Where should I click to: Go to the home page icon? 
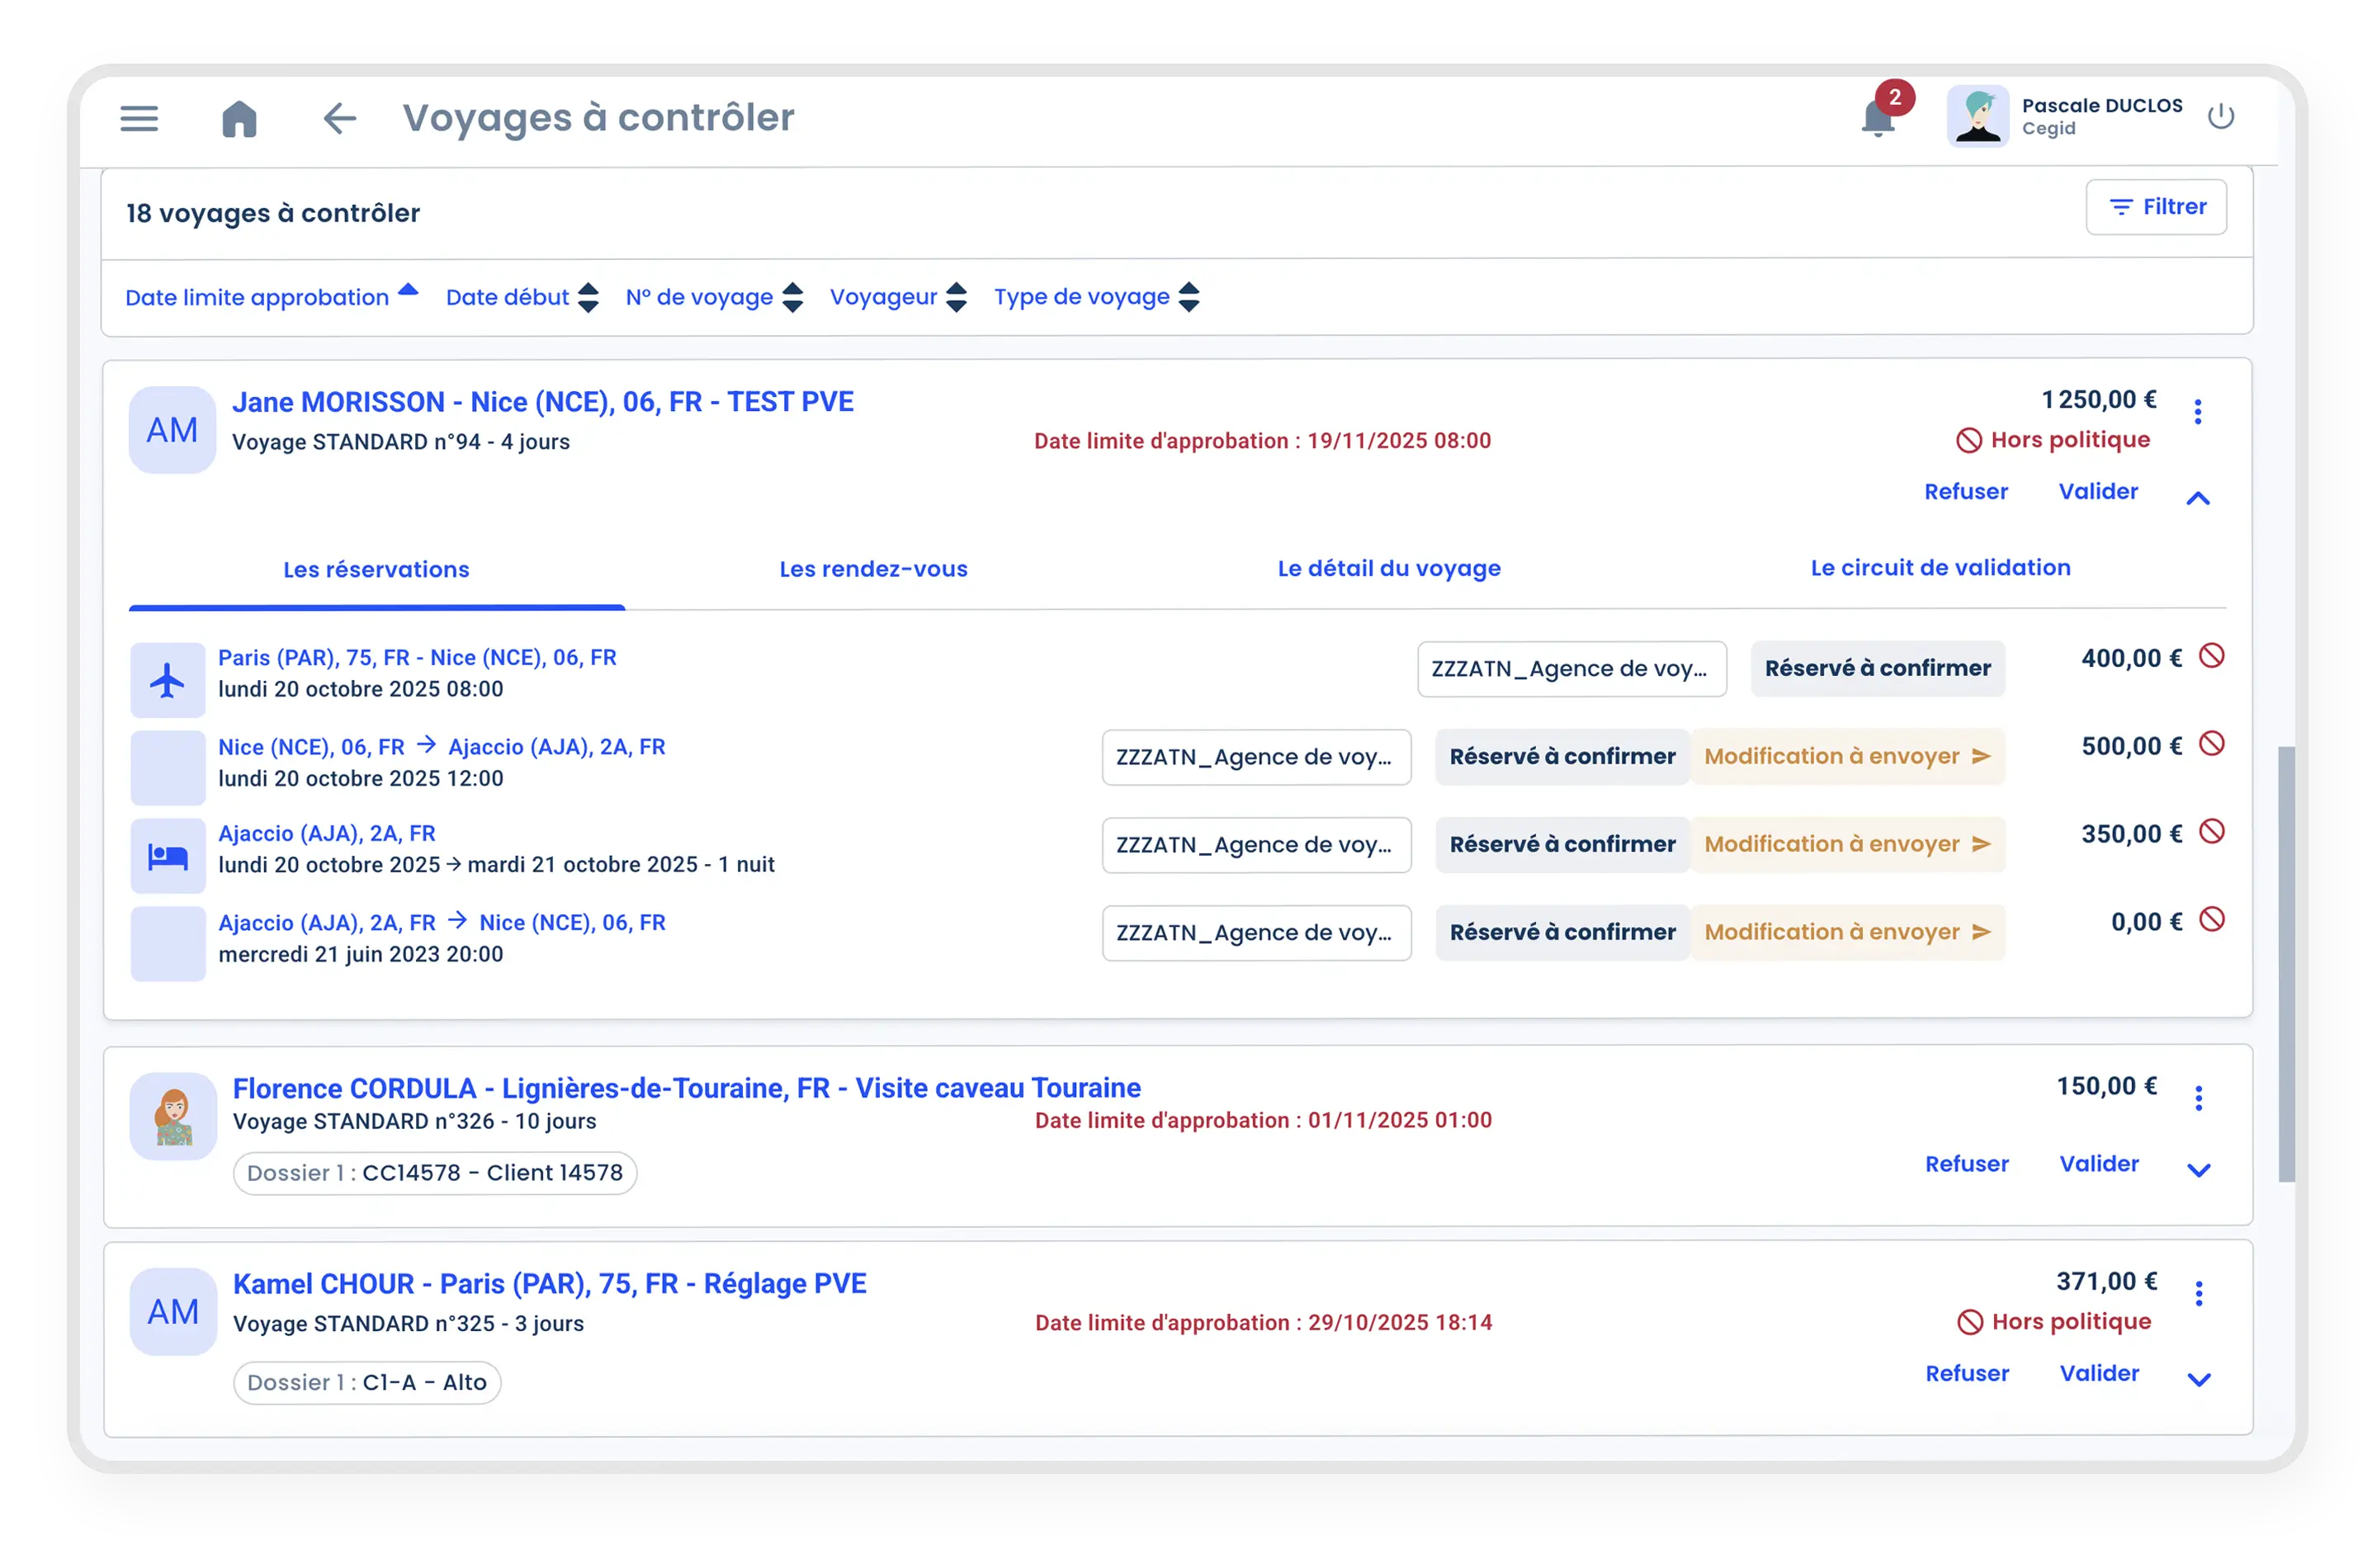(239, 118)
